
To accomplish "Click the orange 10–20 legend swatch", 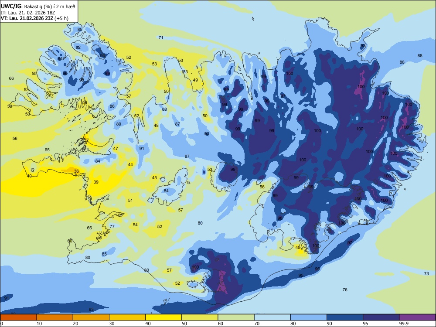I will point(55,317).
